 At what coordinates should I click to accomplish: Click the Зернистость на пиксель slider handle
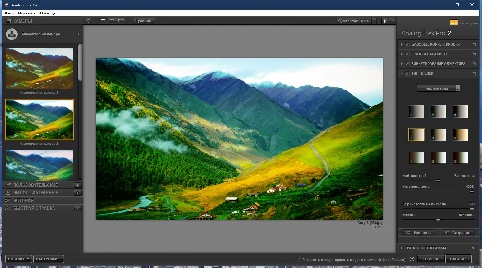472,209
